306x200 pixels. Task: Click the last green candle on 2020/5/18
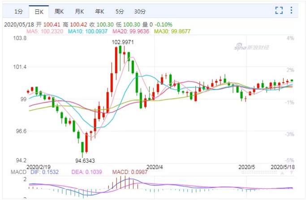[x=292, y=80]
